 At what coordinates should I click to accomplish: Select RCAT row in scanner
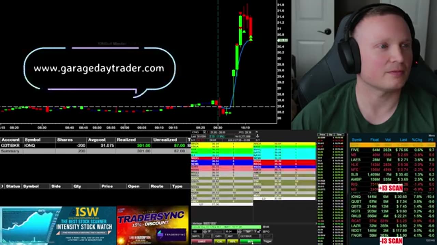(x=393, y=221)
